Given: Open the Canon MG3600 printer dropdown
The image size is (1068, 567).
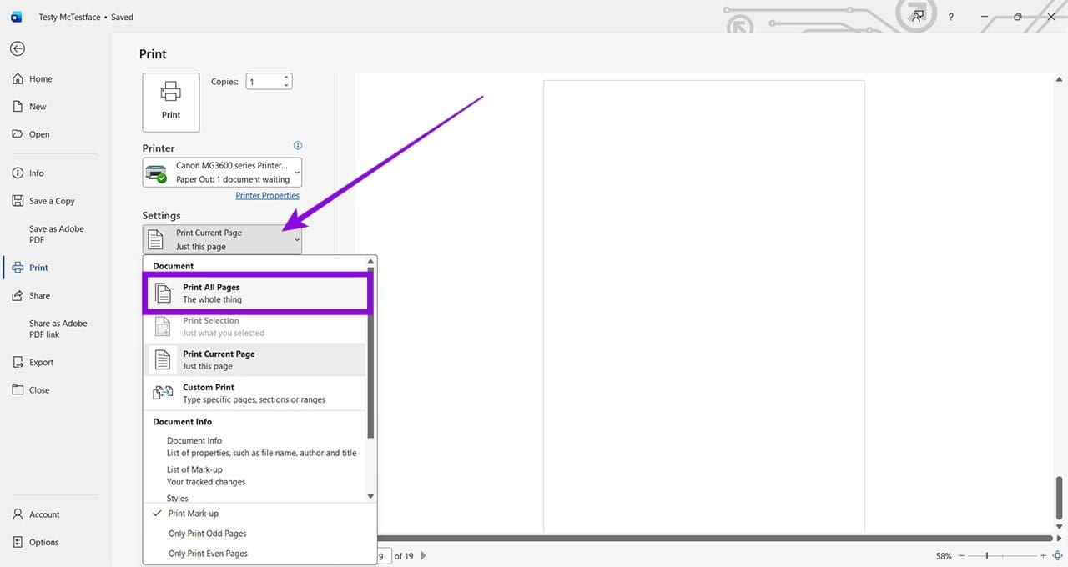Looking at the screenshot, I should [222, 173].
